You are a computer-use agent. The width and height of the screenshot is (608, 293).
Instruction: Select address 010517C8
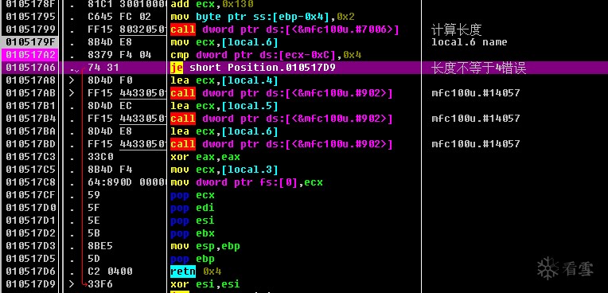point(30,182)
